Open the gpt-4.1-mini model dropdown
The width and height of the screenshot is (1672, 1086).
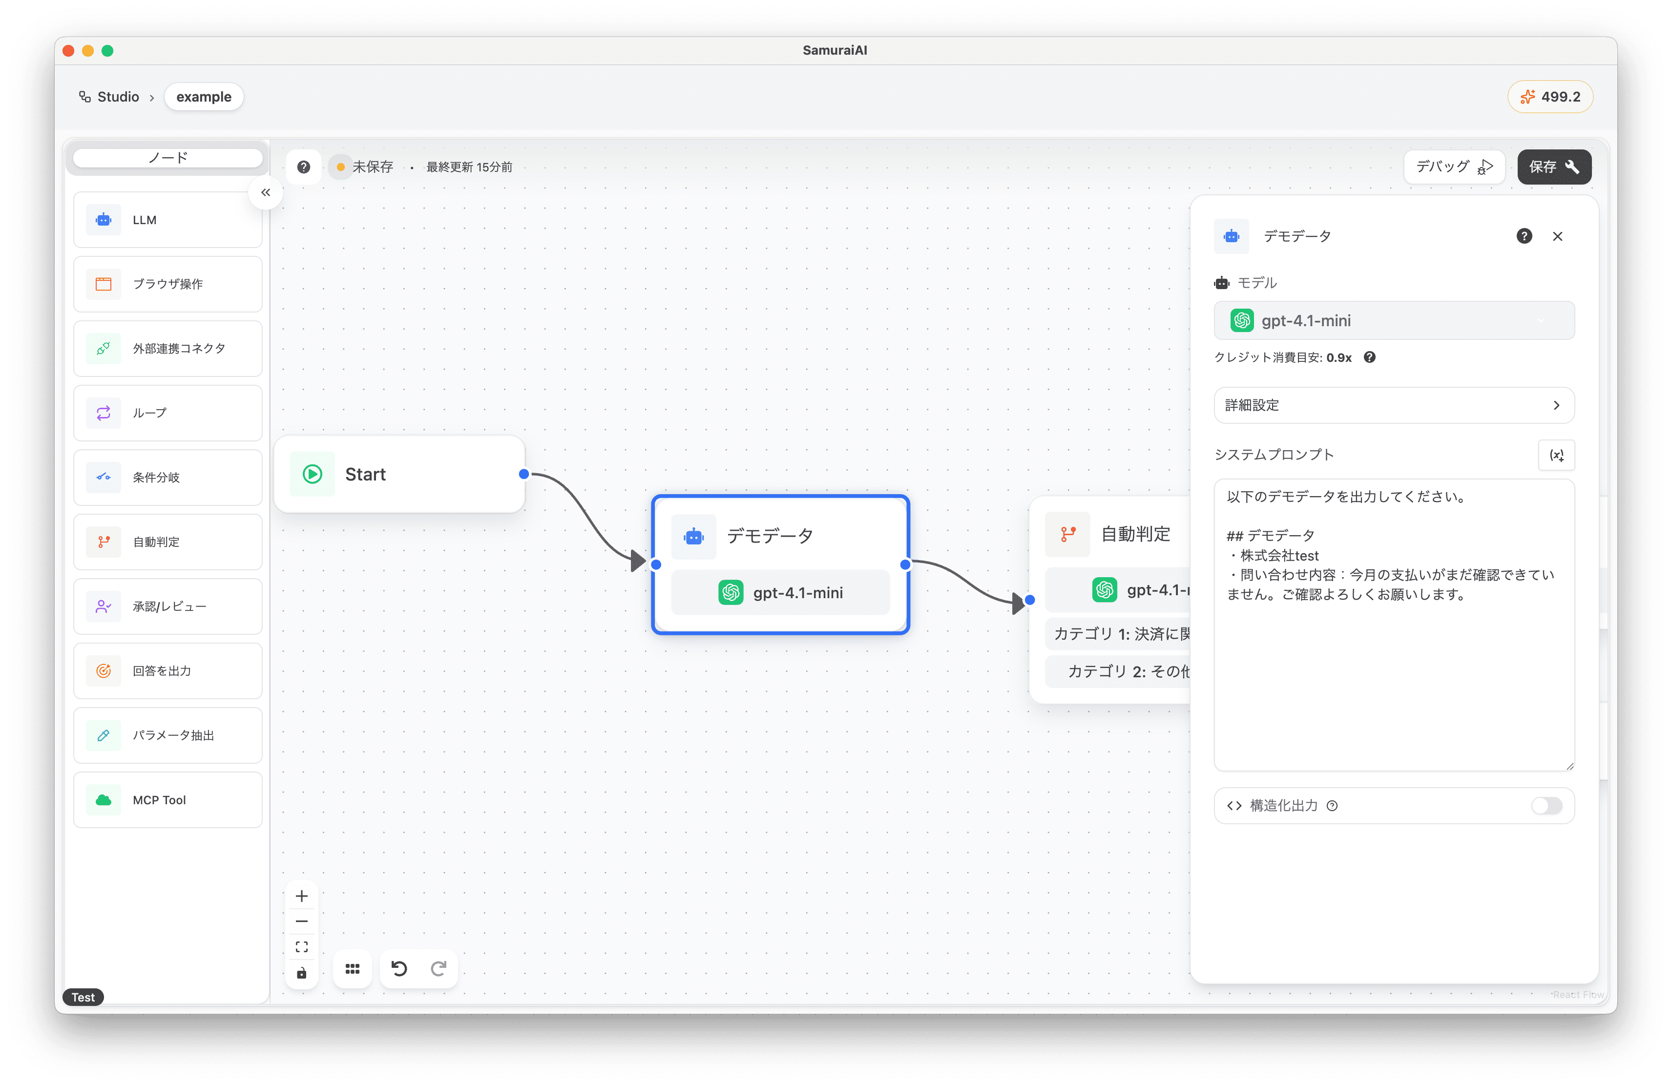pos(1394,321)
